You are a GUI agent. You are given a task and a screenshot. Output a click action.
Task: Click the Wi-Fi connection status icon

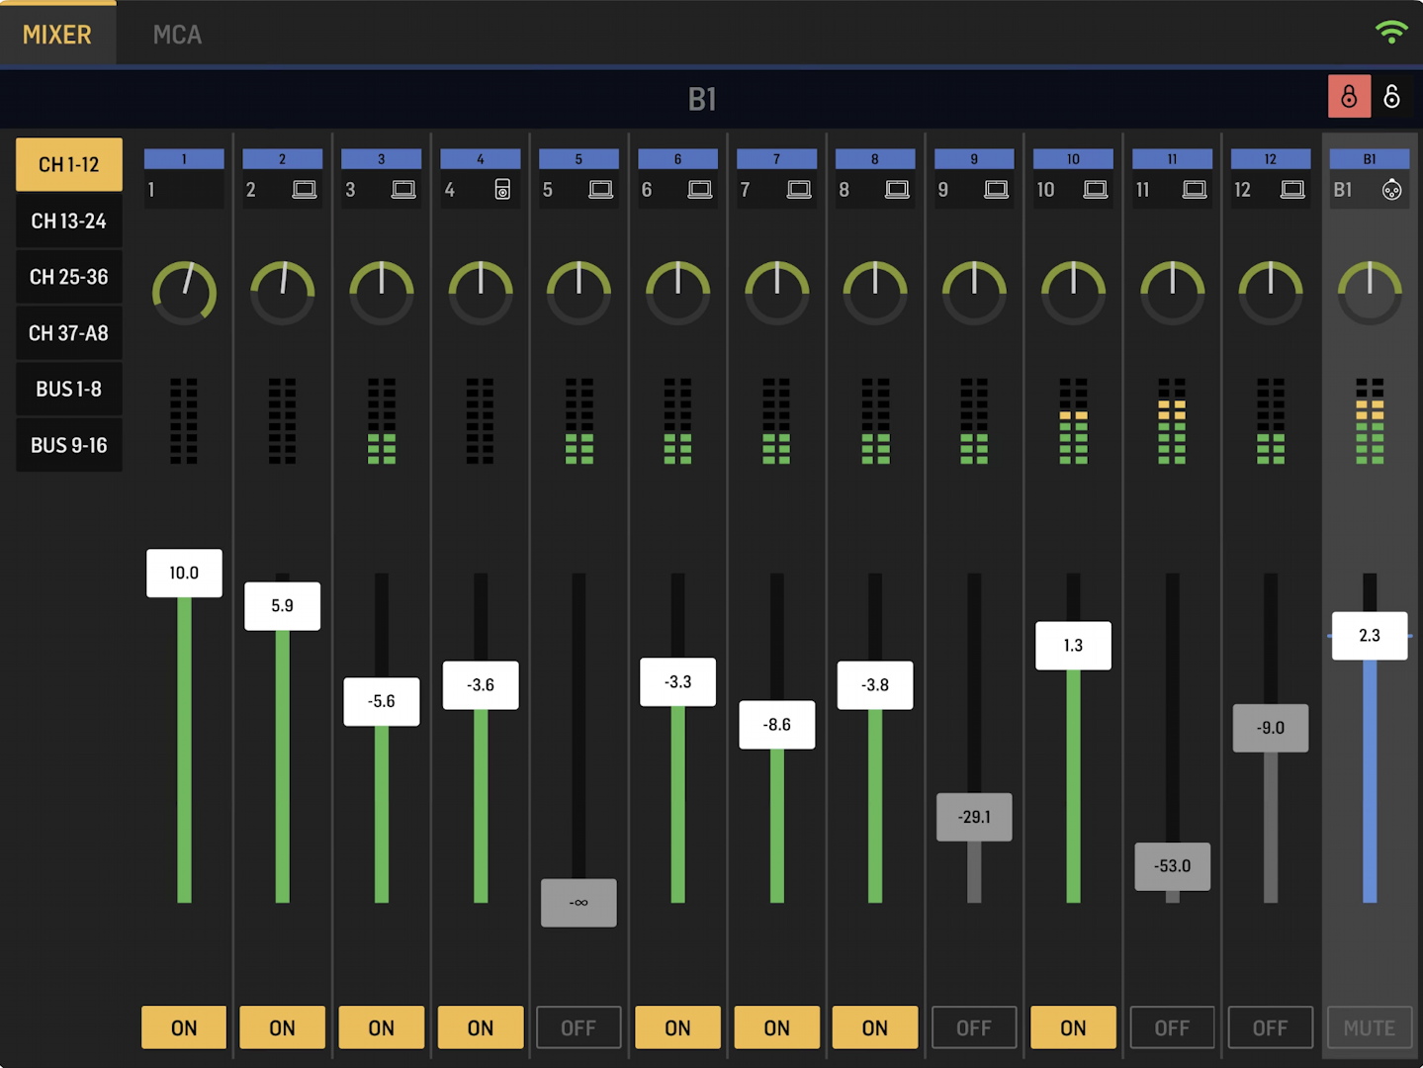(x=1390, y=32)
